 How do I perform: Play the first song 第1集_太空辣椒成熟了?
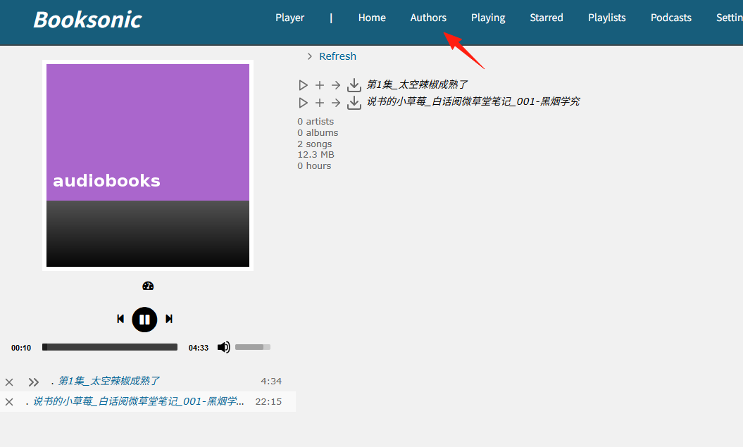tap(304, 85)
